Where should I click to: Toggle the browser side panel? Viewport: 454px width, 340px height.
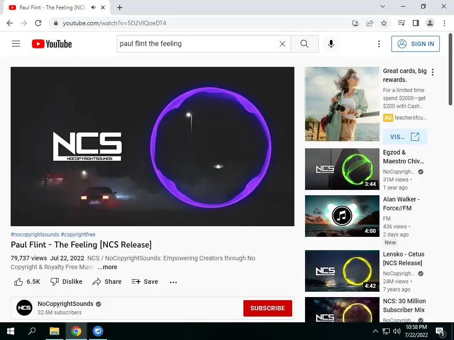point(416,23)
